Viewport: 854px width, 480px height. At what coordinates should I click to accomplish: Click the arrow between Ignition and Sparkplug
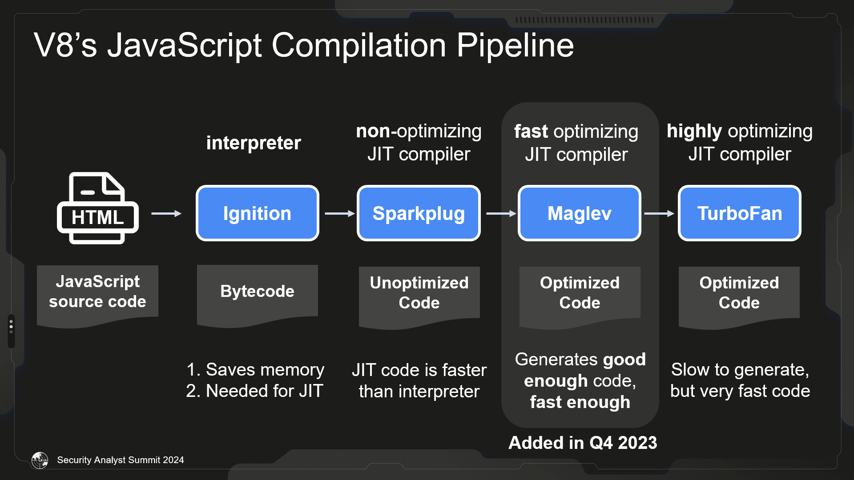[340, 214]
